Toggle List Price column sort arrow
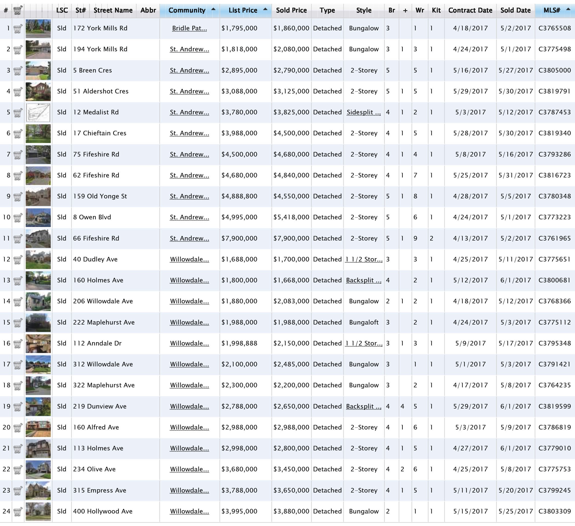575x526 pixels. [265, 9]
